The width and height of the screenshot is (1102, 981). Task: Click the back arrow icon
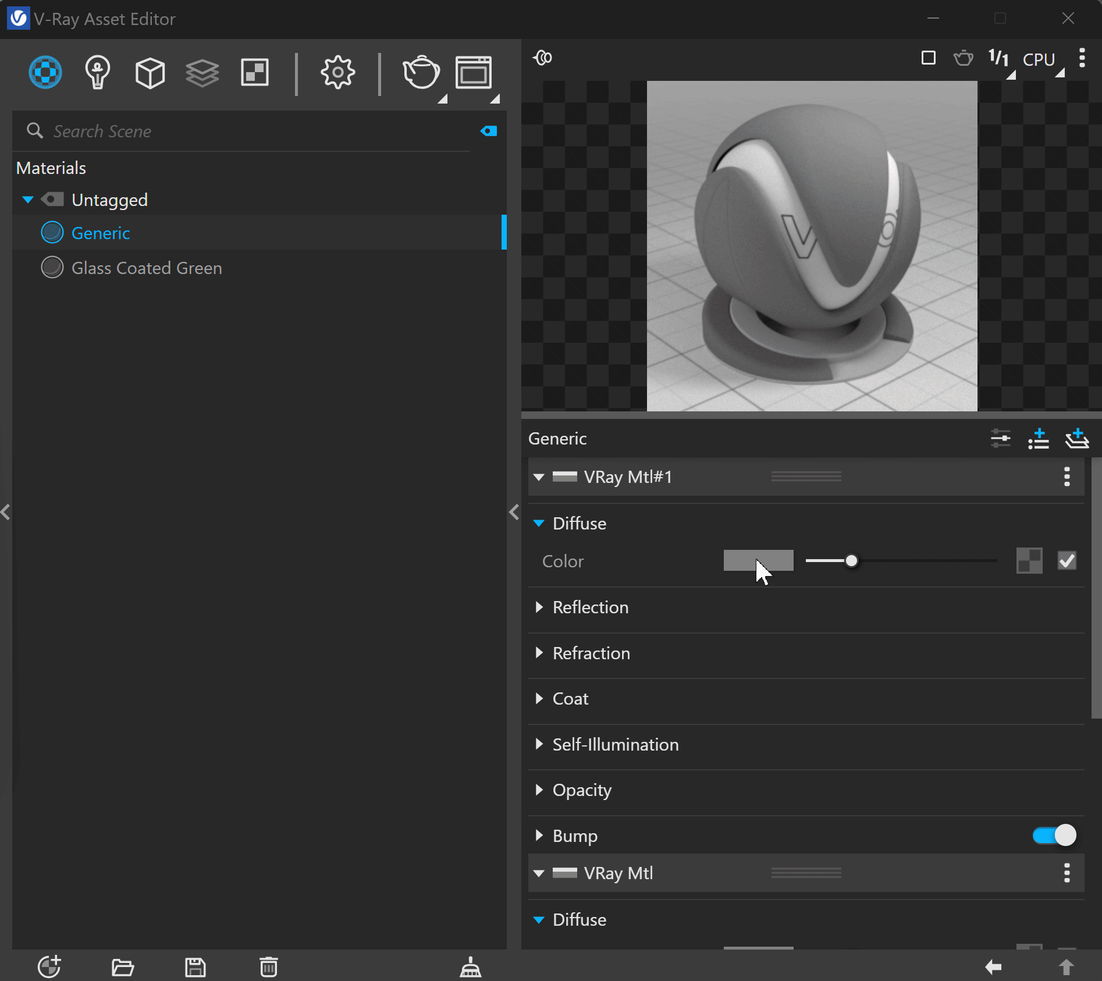(x=993, y=967)
